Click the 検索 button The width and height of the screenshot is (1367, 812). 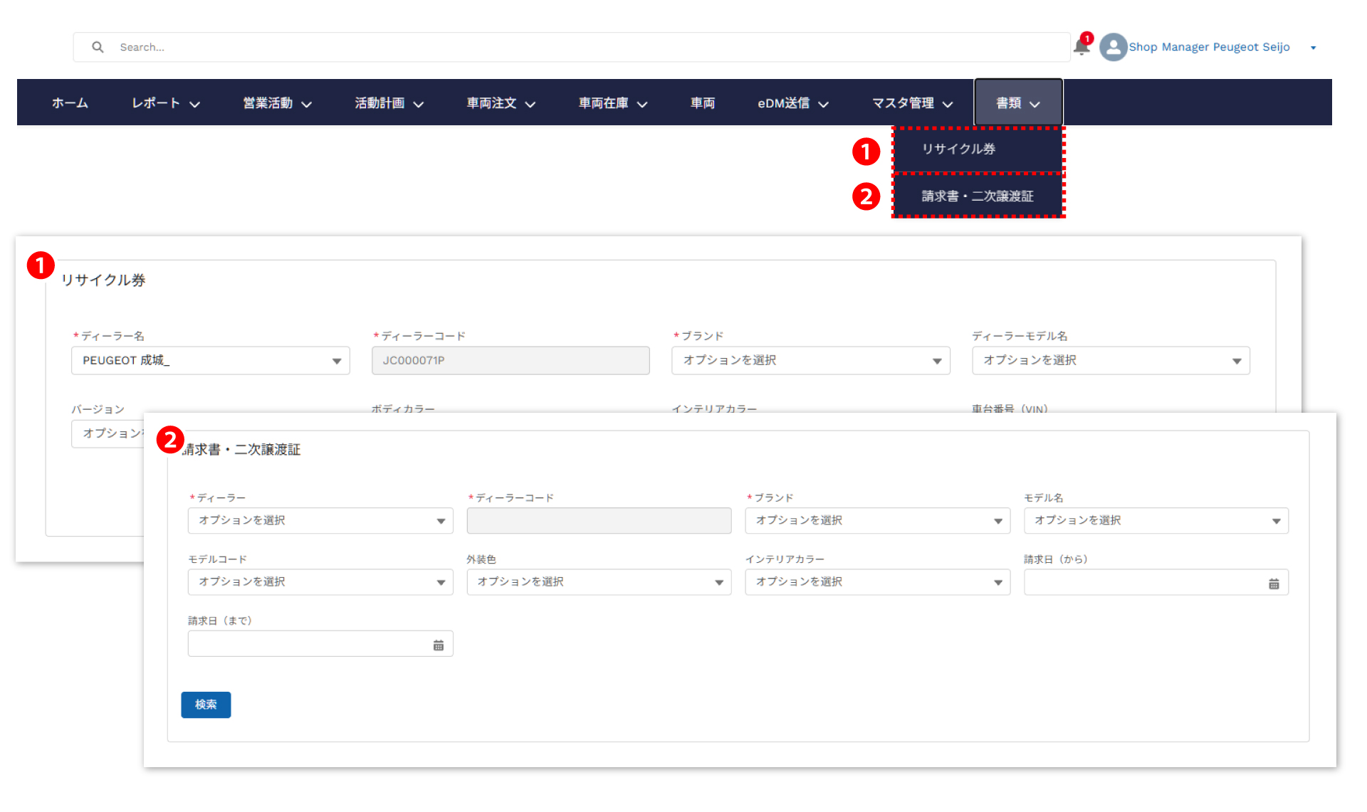tap(206, 705)
